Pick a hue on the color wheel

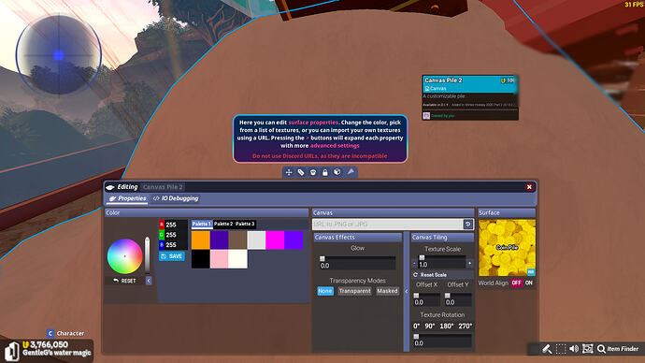124,256
